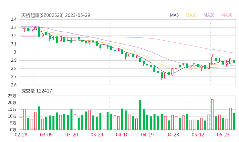Click the tallest green volume bar before 04-19
Screen dimensions: 239x142
140,115
